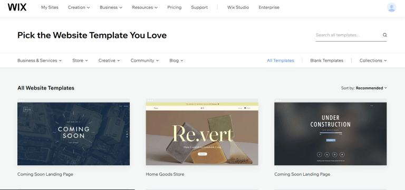Open the Coming Soon dark-blue city thumbnail
Image resolution: width=405 pixels, height=190 pixels.
coord(74,132)
